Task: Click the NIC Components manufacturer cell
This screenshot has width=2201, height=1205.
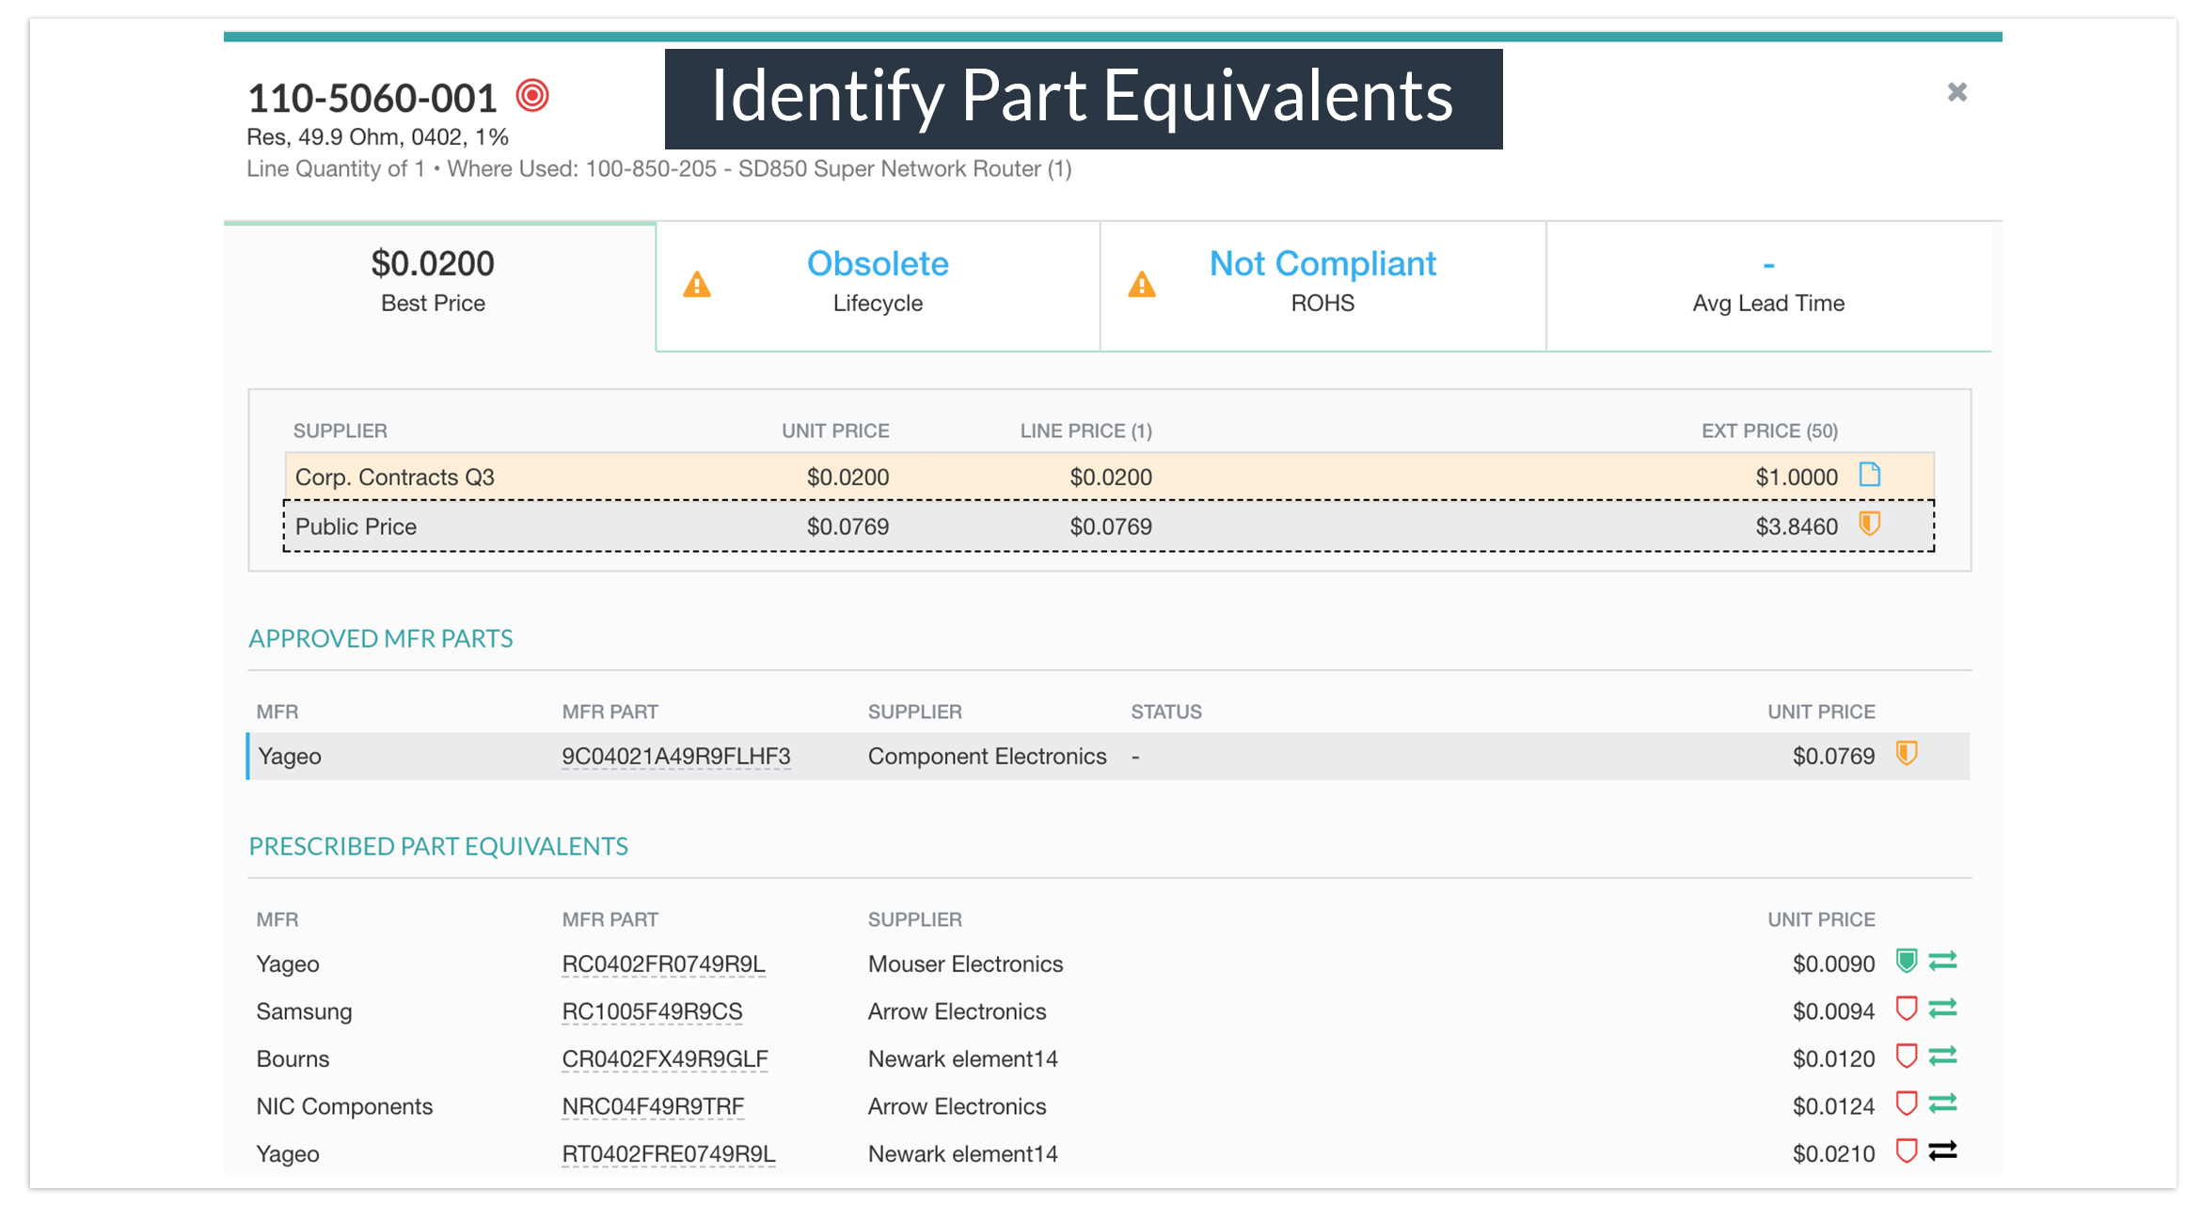Action: click(x=344, y=1107)
